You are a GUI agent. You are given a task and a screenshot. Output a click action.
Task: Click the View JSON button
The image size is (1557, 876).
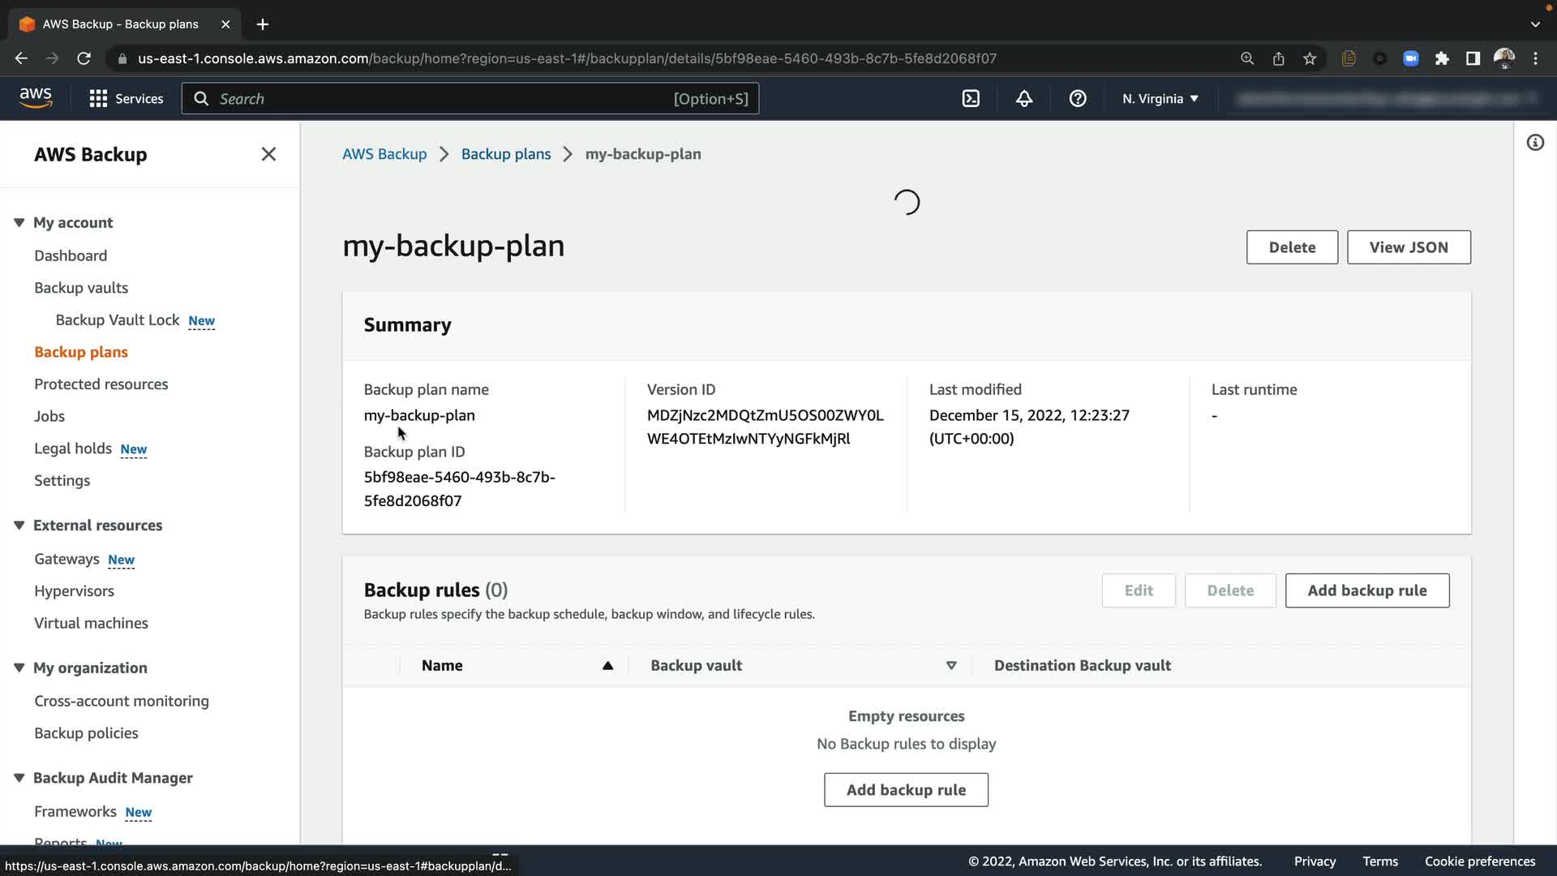(x=1409, y=247)
